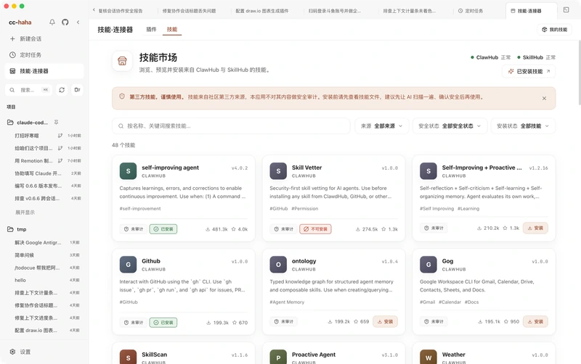
Task: Expand list with 展开显示
Action: [25, 212]
